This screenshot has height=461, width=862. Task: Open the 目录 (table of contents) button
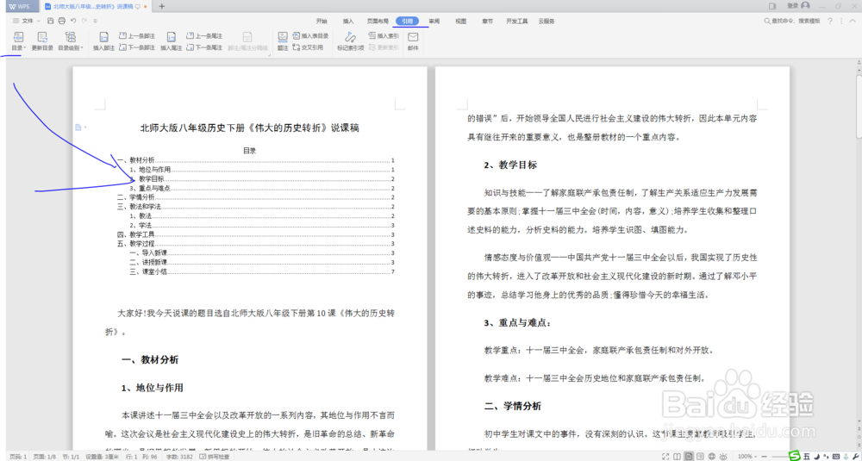click(x=17, y=41)
